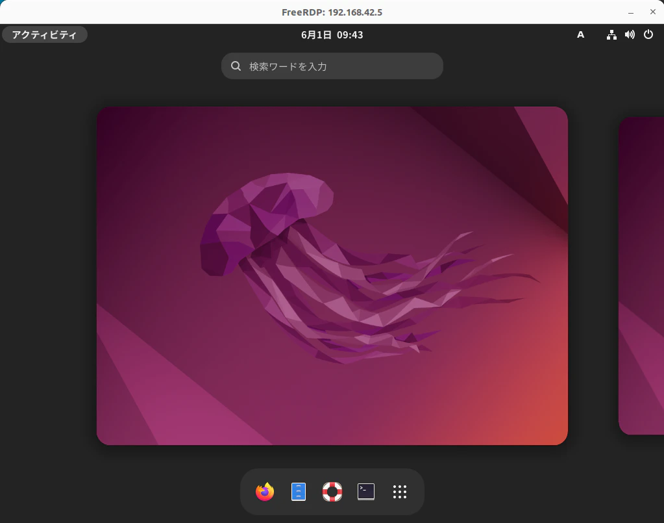Screen dimensions: 664x523
Task: Minimize the FreeRDP window
Action: coord(630,12)
